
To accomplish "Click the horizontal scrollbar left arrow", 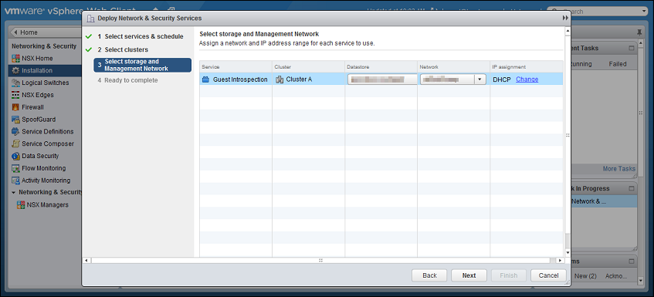I will point(86,260).
